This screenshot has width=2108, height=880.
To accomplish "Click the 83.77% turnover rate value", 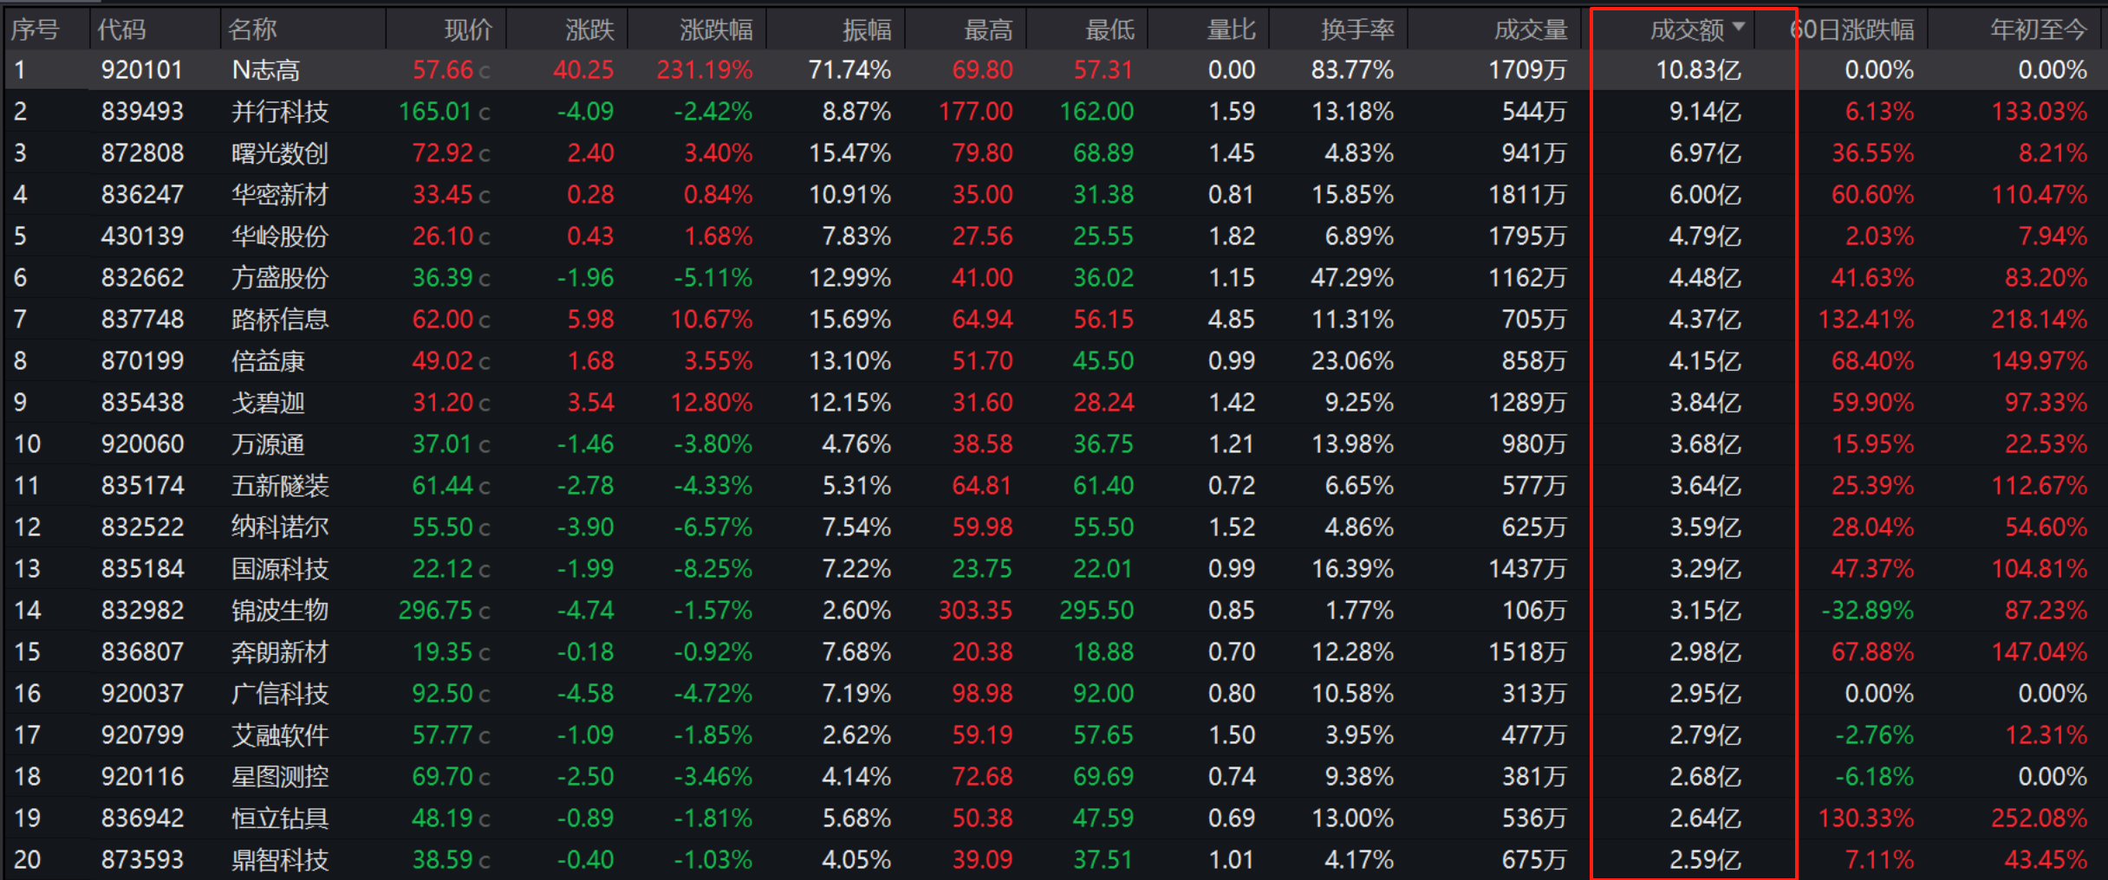I will pyautogui.click(x=1352, y=70).
